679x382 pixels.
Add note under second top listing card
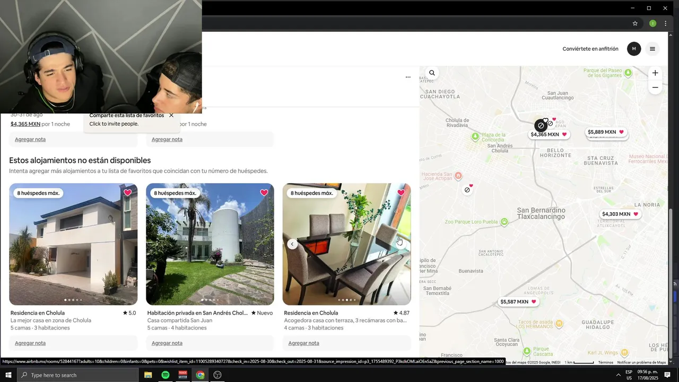[x=167, y=140]
